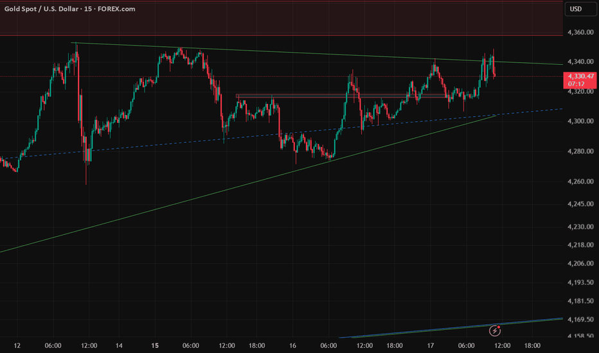Click the 16 date marker on time axis

coord(292,346)
